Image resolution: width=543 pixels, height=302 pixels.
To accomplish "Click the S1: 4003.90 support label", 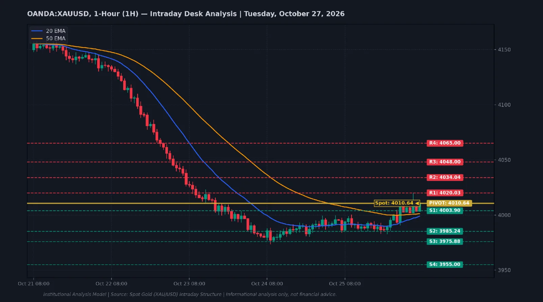I will [x=445, y=210].
